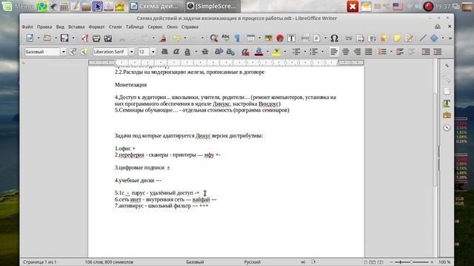474x266 pixels.
Task: Toggle Align Left paragraph
Action: click(x=334, y=52)
